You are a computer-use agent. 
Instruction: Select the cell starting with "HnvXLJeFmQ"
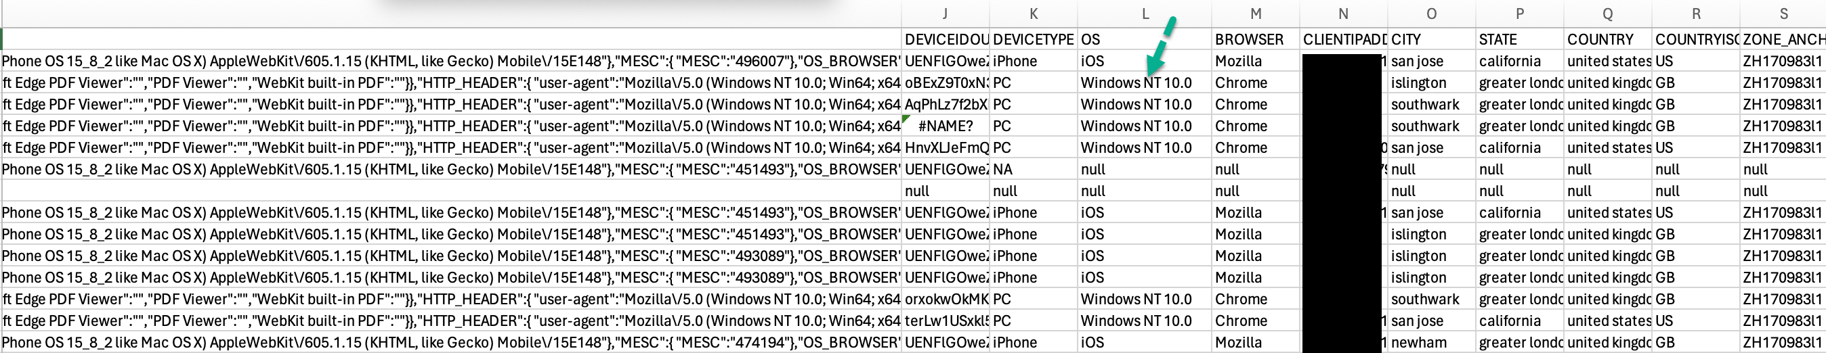[x=946, y=149]
